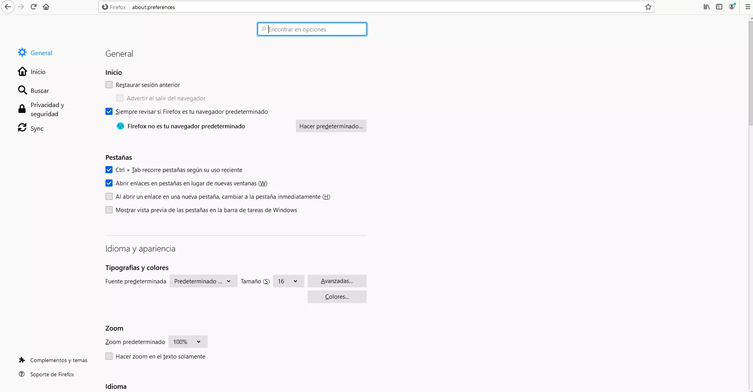Uncheck Siempre revisar si Firefox es predeterminado
753x392 pixels.
(x=109, y=111)
